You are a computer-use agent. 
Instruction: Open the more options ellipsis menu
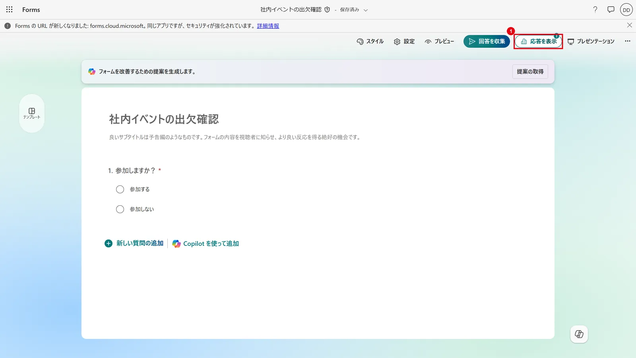(x=628, y=41)
